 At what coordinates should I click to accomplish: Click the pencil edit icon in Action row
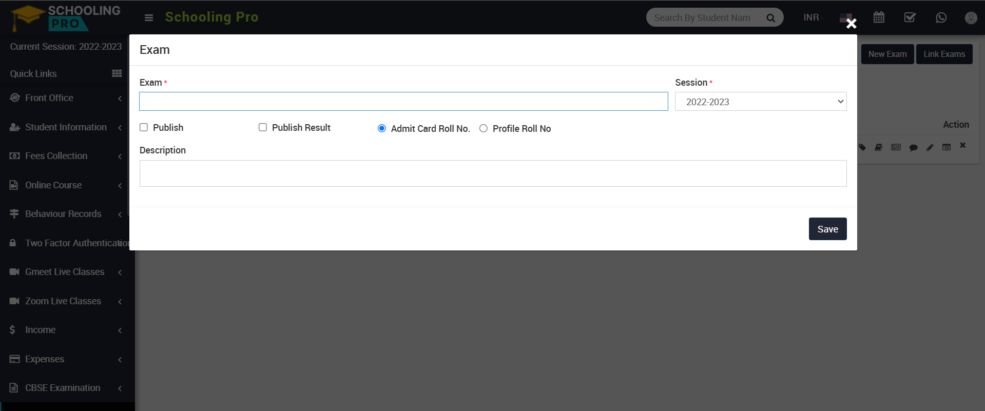click(x=930, y=148)
